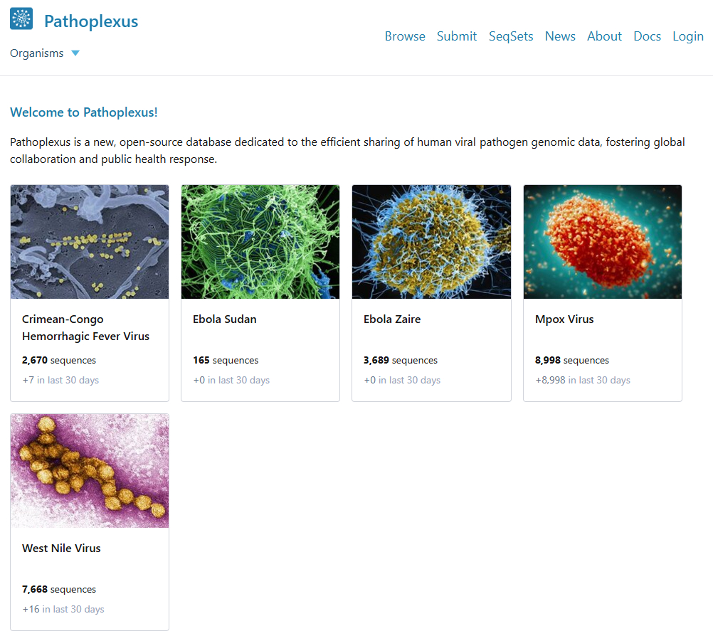Click the Login link
713x636 pixels.
[x=688, y=36]
